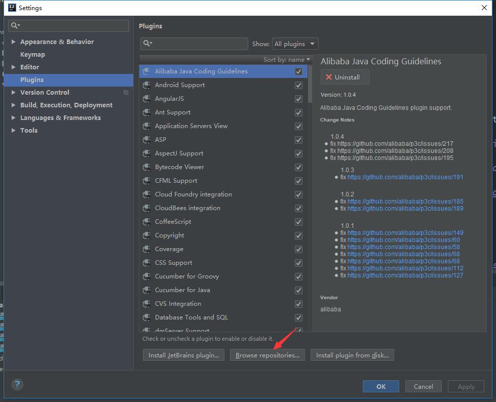This screenshot has width=496, height=402.
Task: Expand Build, Execution, Deployment node
Action: 13,105
